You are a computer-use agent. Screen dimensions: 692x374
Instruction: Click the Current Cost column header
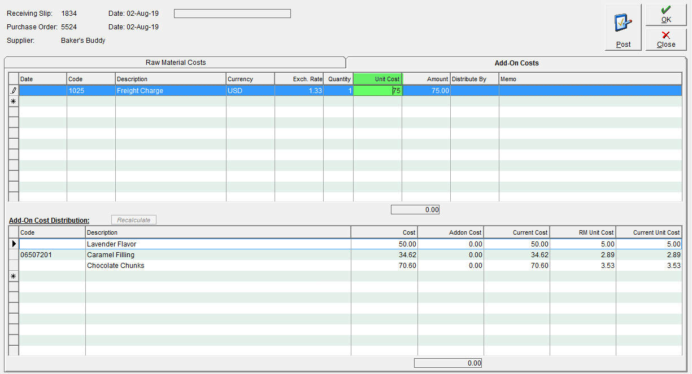(x=516, y=232)
